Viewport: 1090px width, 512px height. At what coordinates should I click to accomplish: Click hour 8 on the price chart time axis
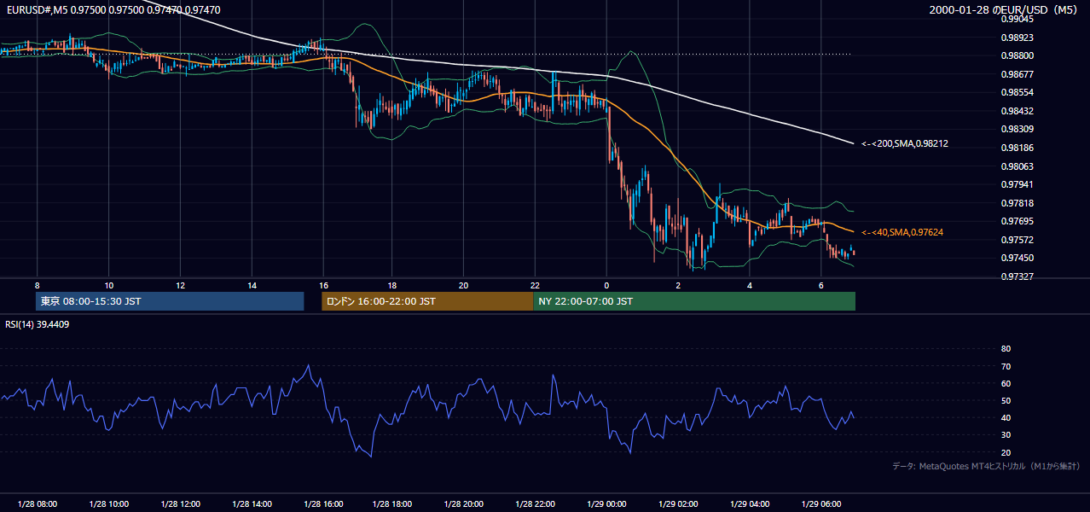[x=38, y=285]
